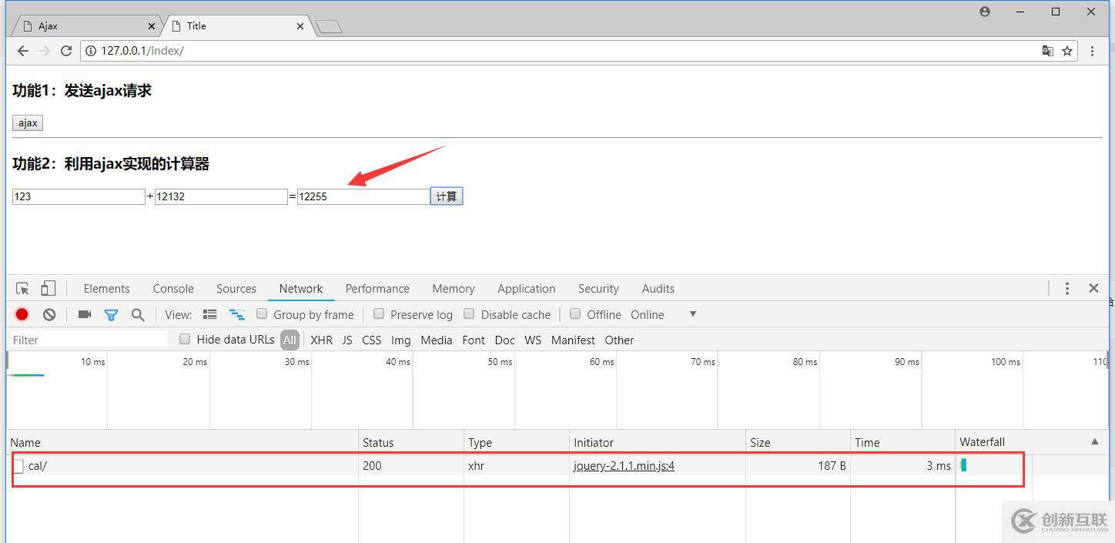This screenshot has height=543, width=1115.
Task: Close the Ajax browser tab
Action: tap(152, 26)
